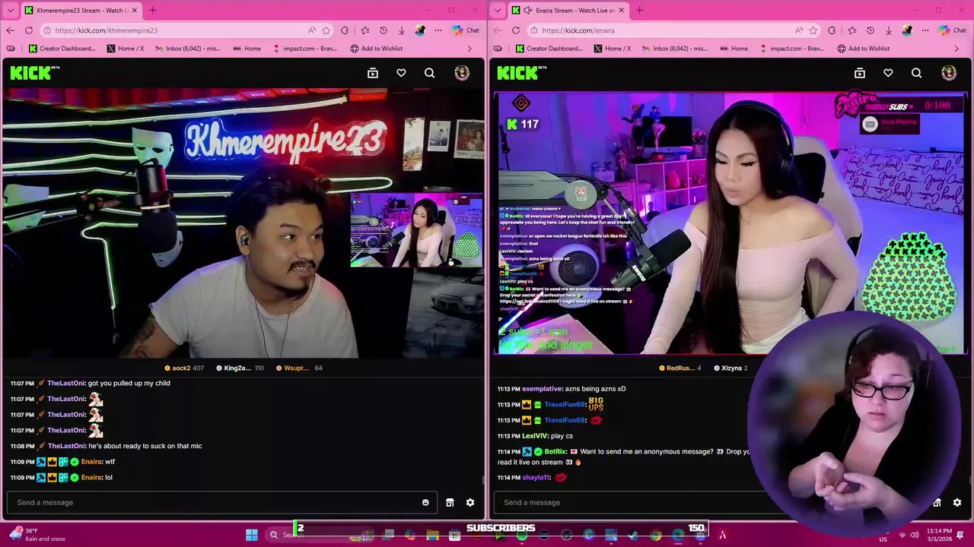Open Kick search in the Enaira window
This screenshot has width=974, height=547.
point(917,73)
